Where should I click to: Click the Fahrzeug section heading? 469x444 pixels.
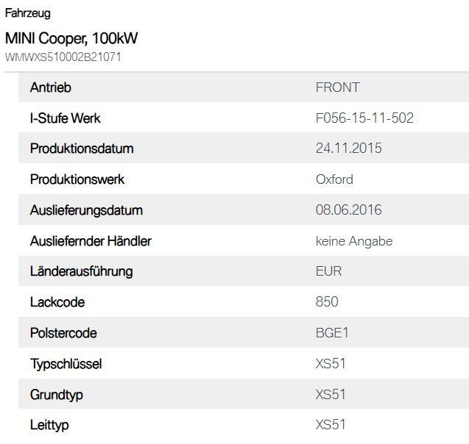pos(28,13)
